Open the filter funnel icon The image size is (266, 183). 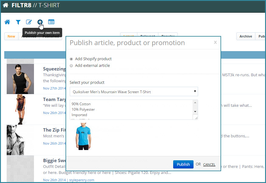(18, 22)
